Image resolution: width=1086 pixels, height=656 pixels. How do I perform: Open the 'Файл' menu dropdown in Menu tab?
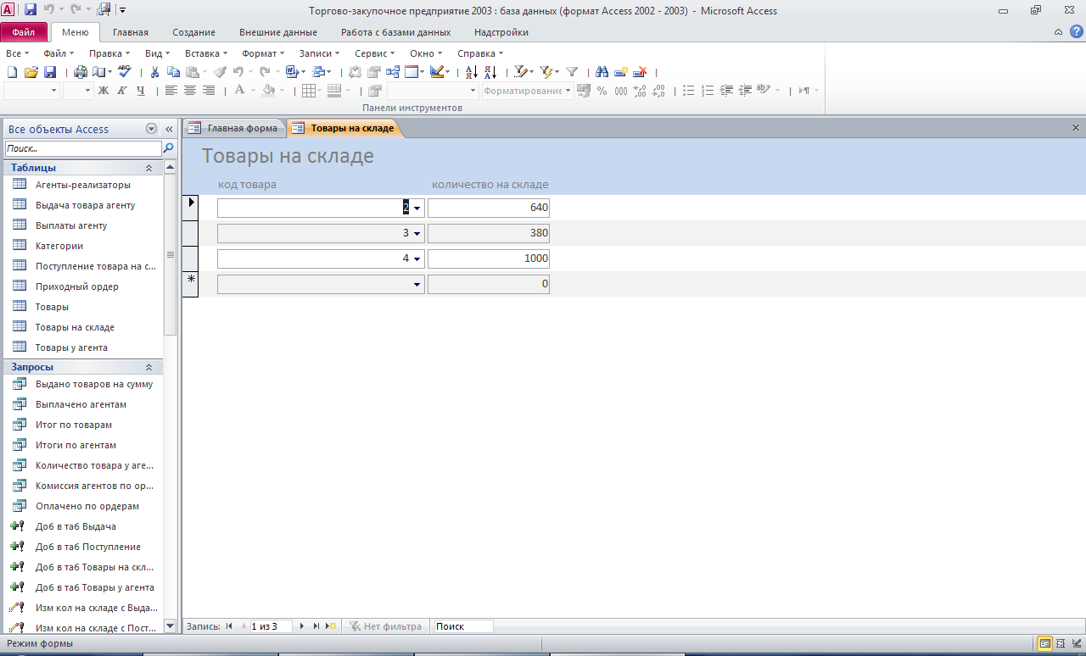pyautogui.click(x=59, y=53)
